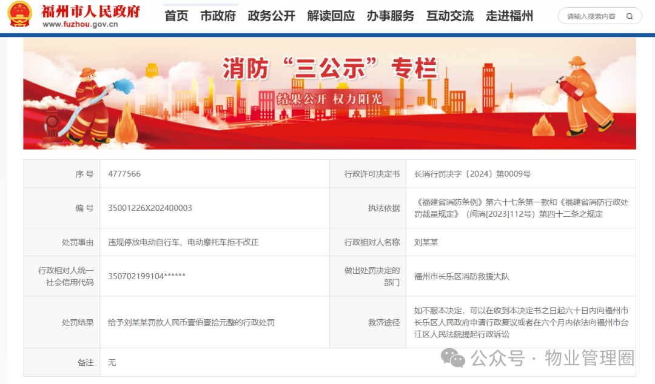Navigate to 互动交流

coord(449,16)
